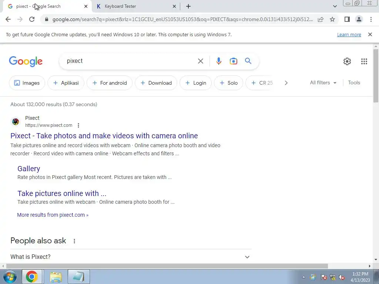Click the muted volume tray icon

coord(342,277)
